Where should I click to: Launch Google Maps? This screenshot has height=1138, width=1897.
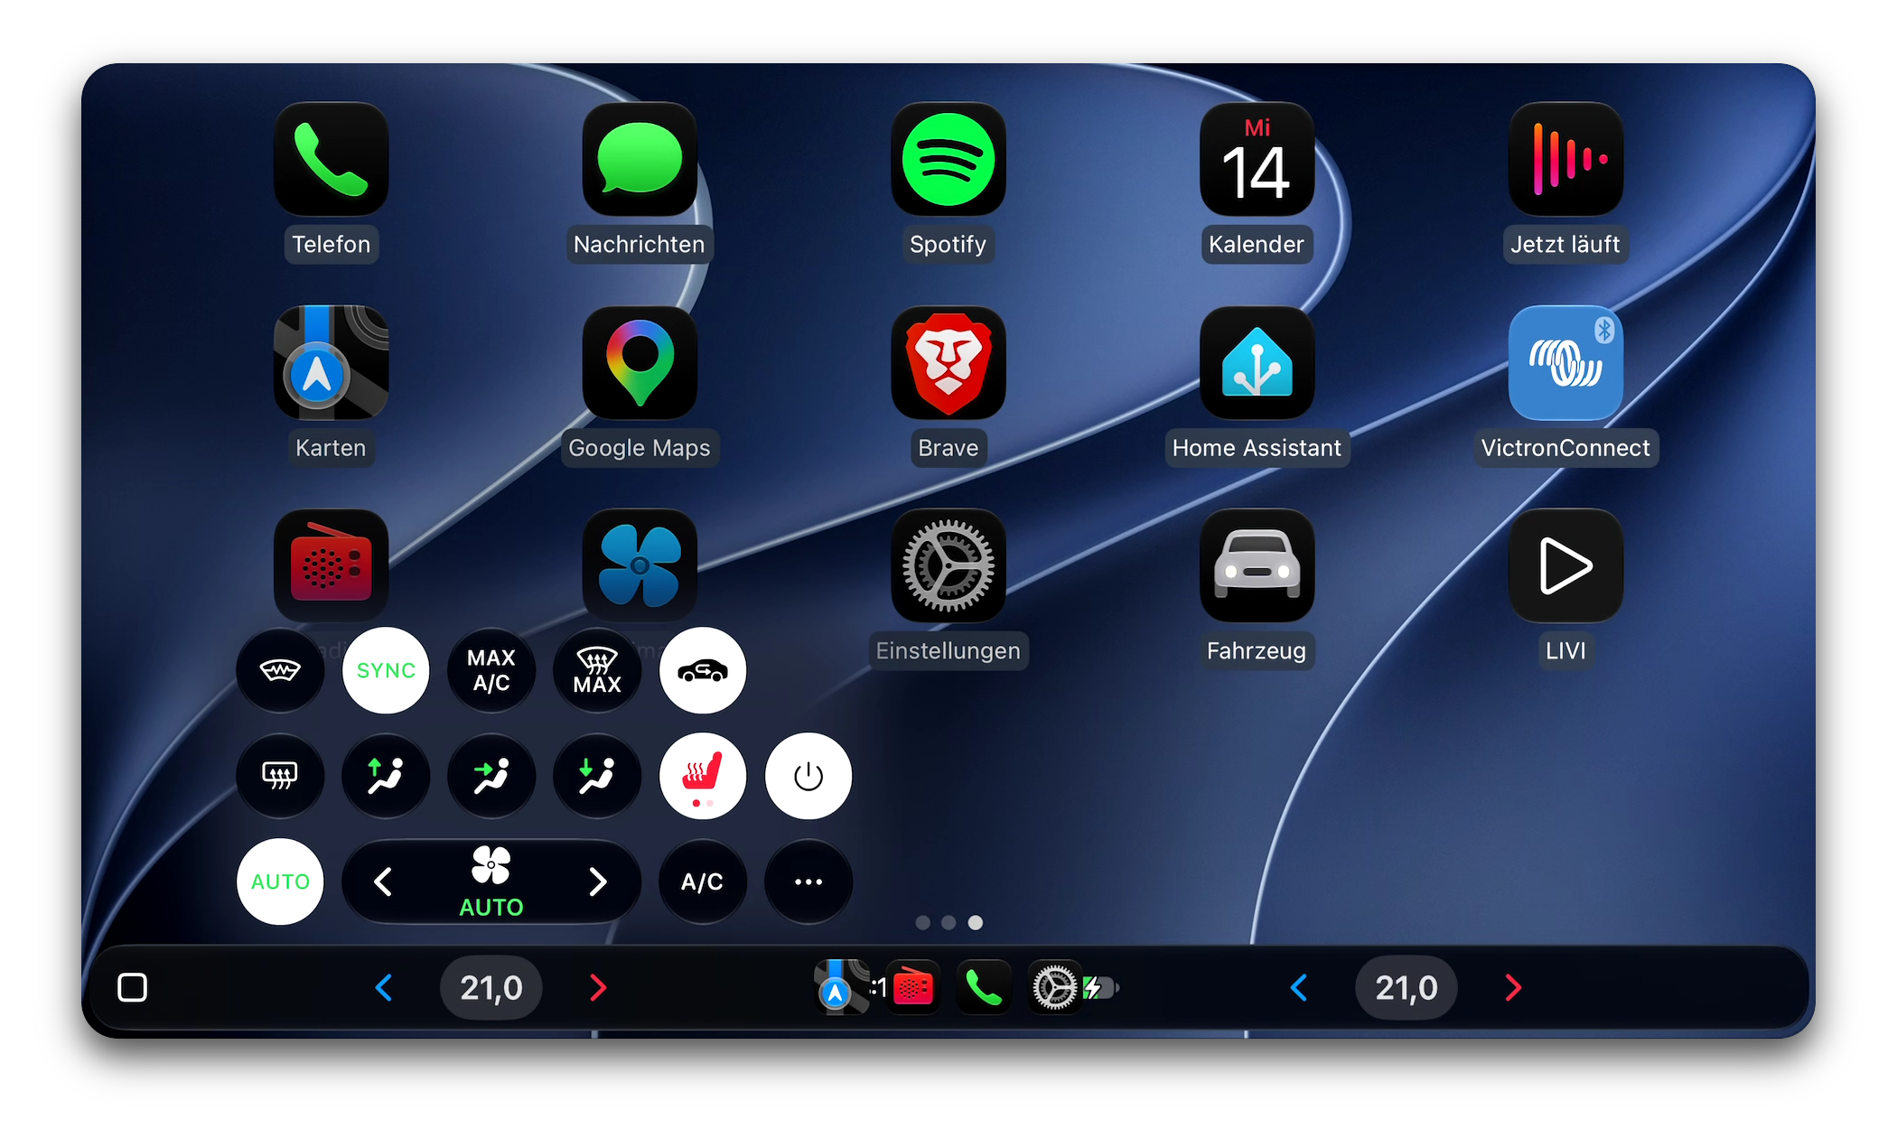pyautogui.click(x=640, y=363)
